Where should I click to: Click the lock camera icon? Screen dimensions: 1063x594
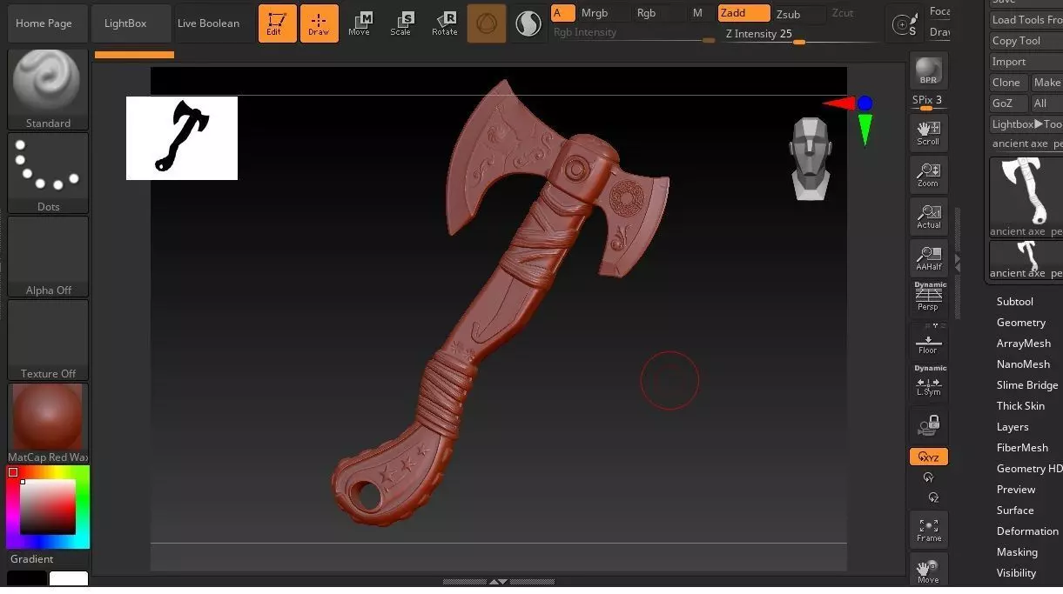(x=928, y=425)
